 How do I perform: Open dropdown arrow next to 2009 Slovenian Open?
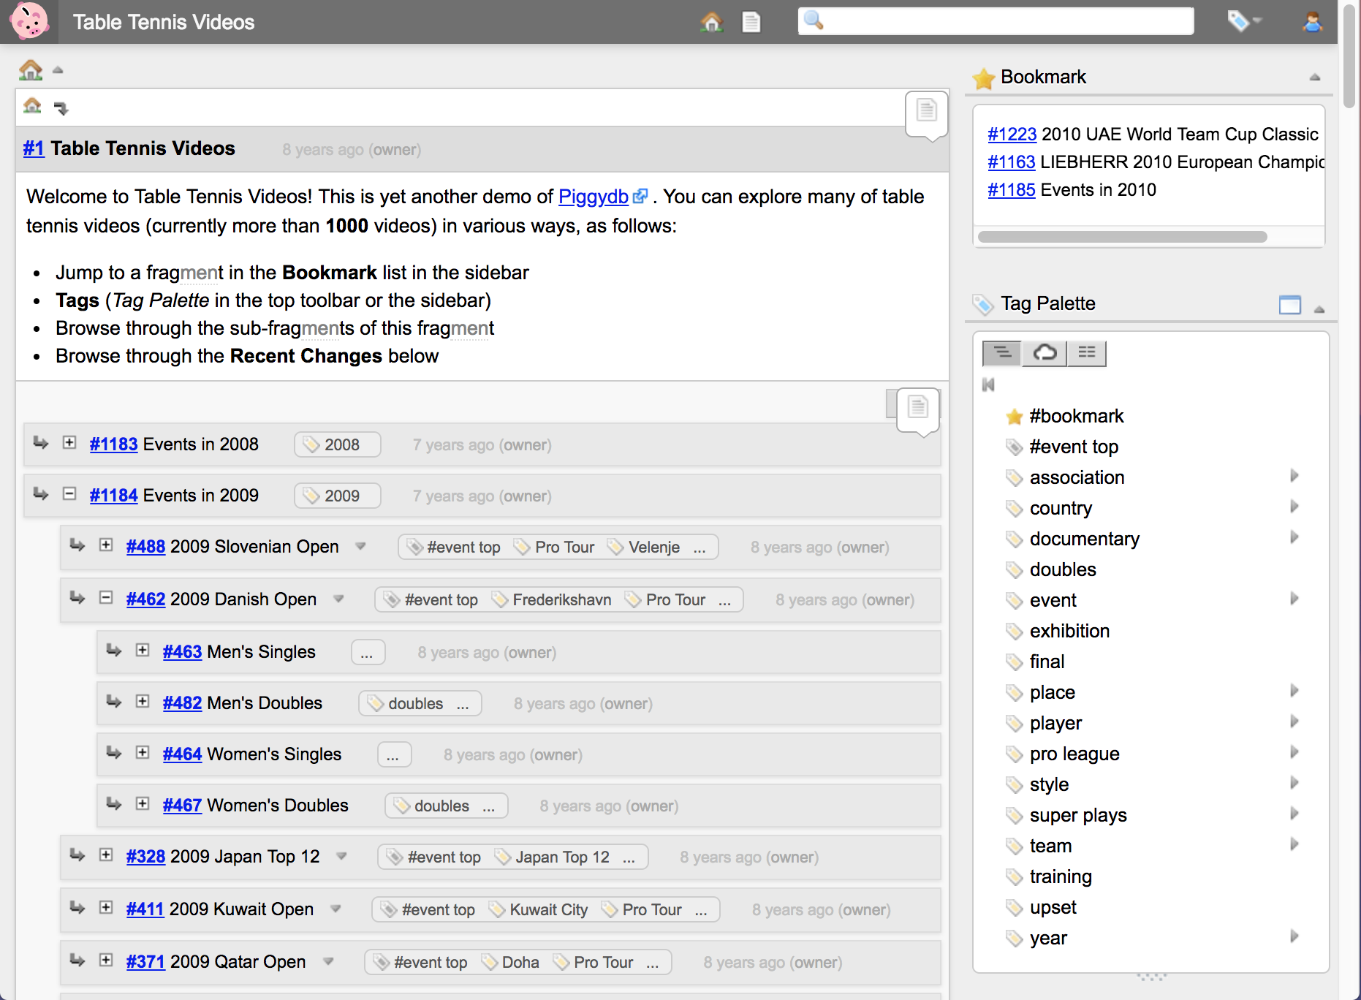[360, 547]
